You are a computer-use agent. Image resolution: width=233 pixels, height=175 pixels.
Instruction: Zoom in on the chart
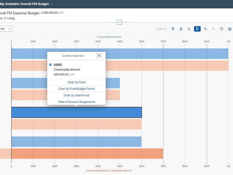(205, 29)
